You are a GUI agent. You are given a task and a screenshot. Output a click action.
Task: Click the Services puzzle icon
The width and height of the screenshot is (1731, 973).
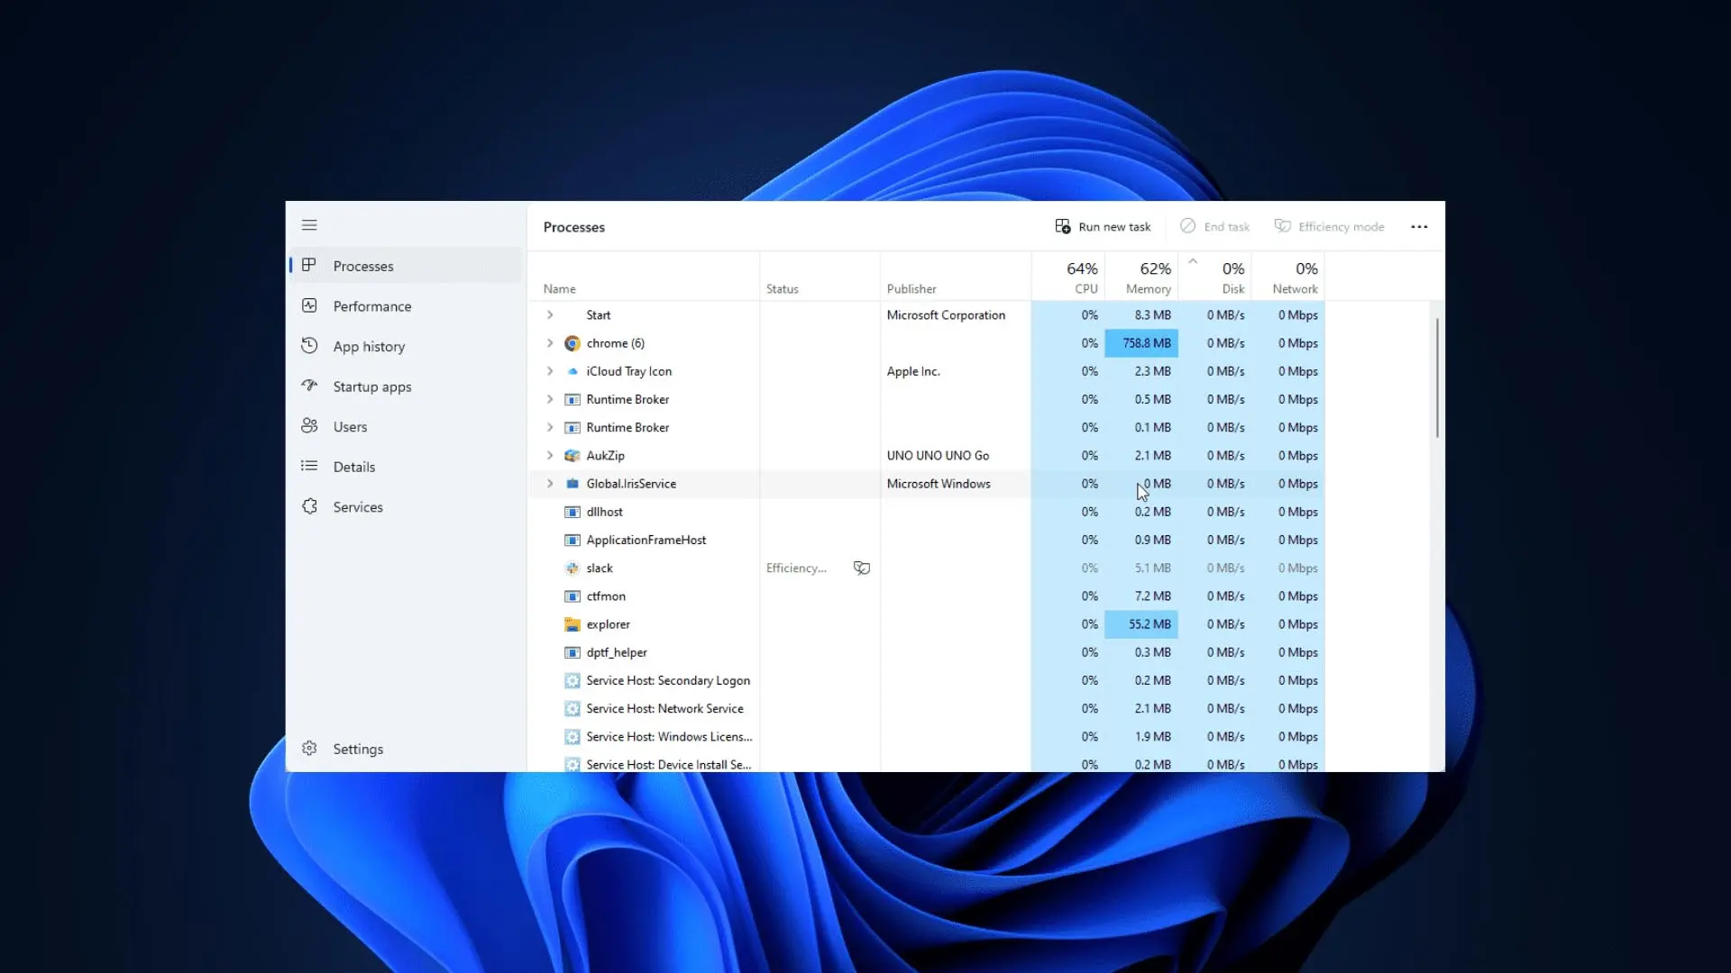pyautogui.click(x=309, y=506)
